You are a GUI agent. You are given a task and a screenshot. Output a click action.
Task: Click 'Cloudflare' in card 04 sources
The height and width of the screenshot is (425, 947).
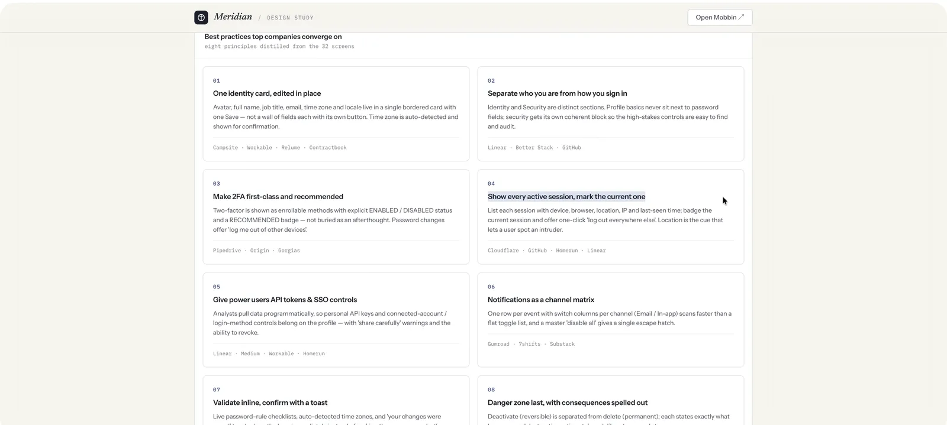point(503,251)
